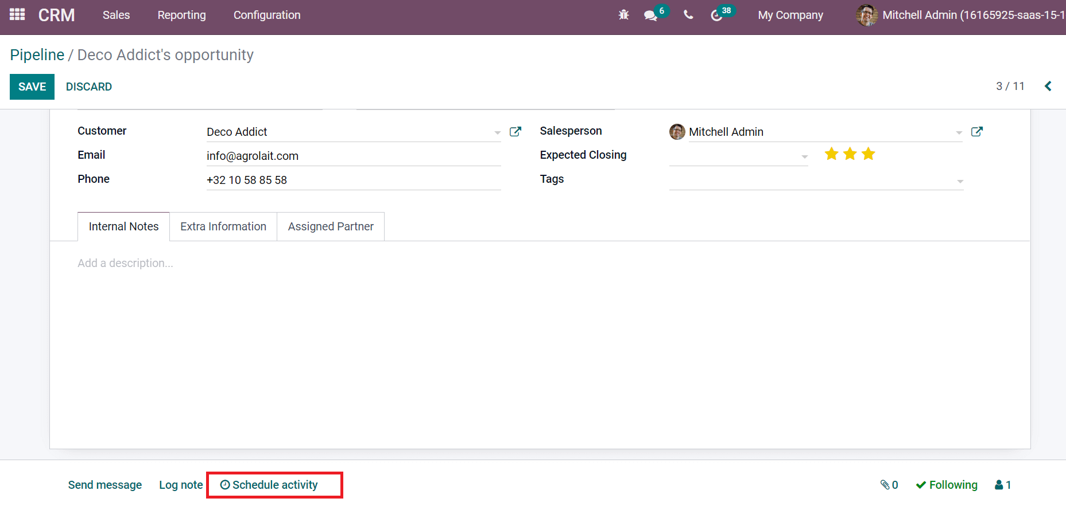
Task: Expand the Tags dropdown
Action: point(960,181)
